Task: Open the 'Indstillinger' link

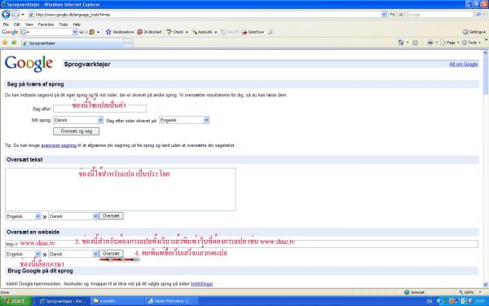Action: point(202,284)
